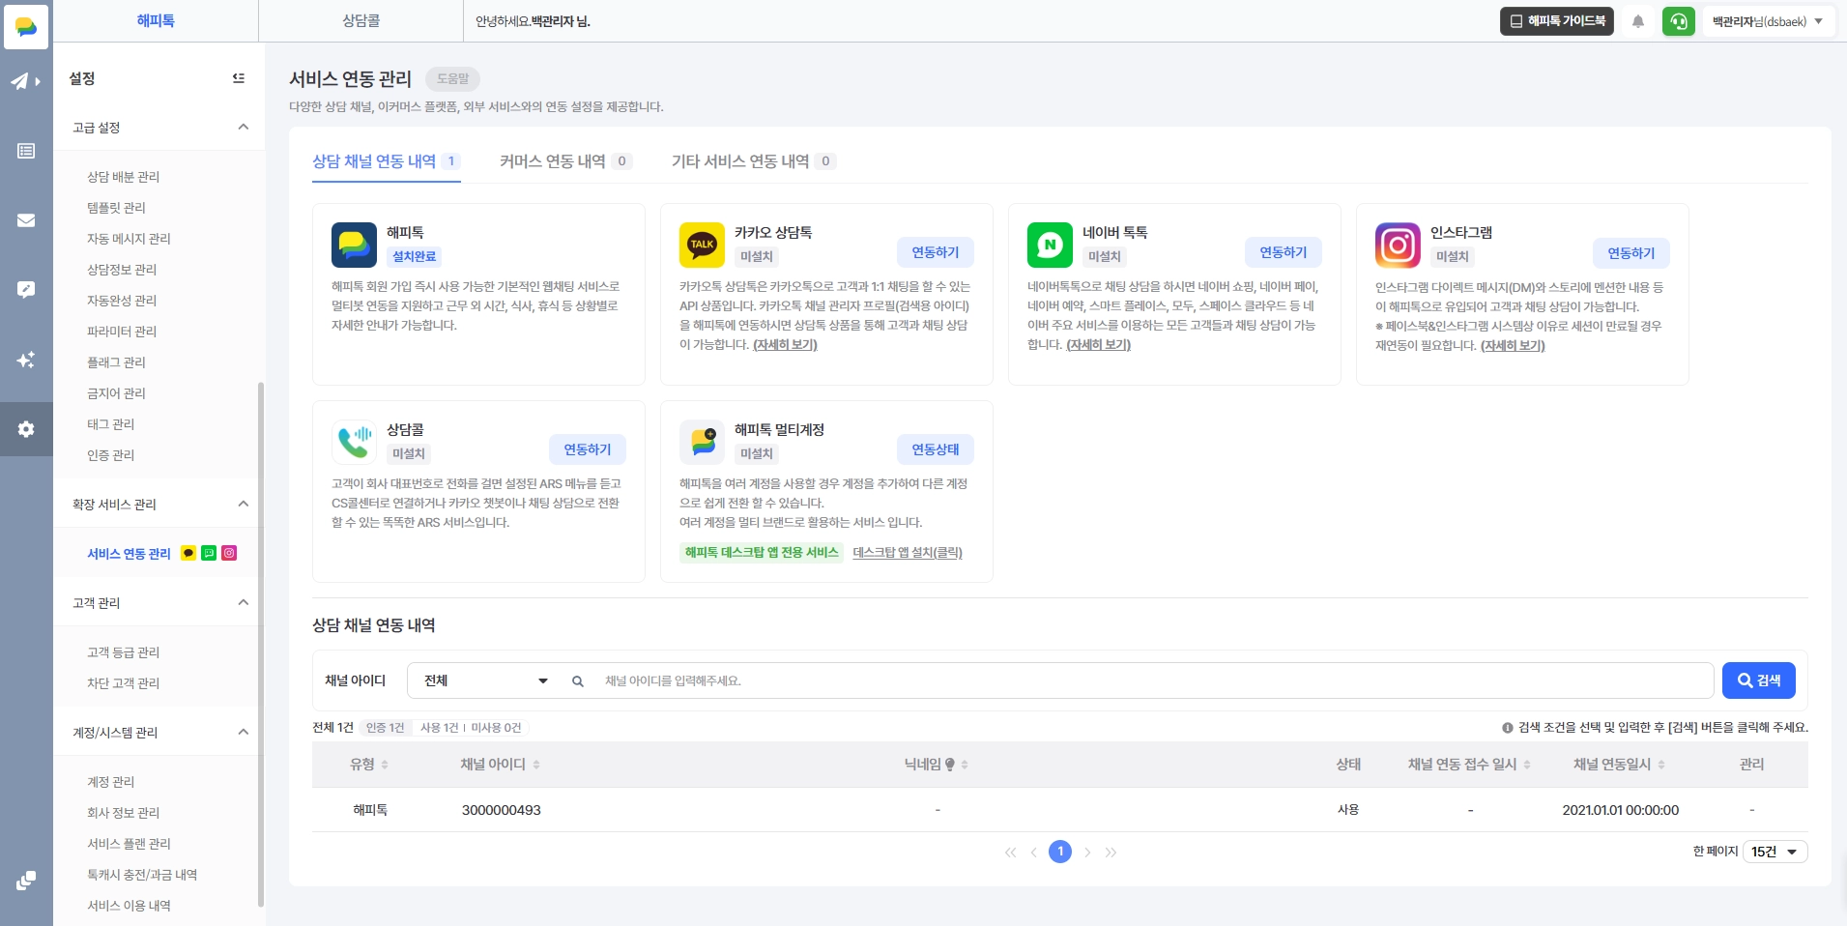
Task: Click the 카카오 상담톡 TALK logo
Action: pyautogui.click(x=702, y=245)
